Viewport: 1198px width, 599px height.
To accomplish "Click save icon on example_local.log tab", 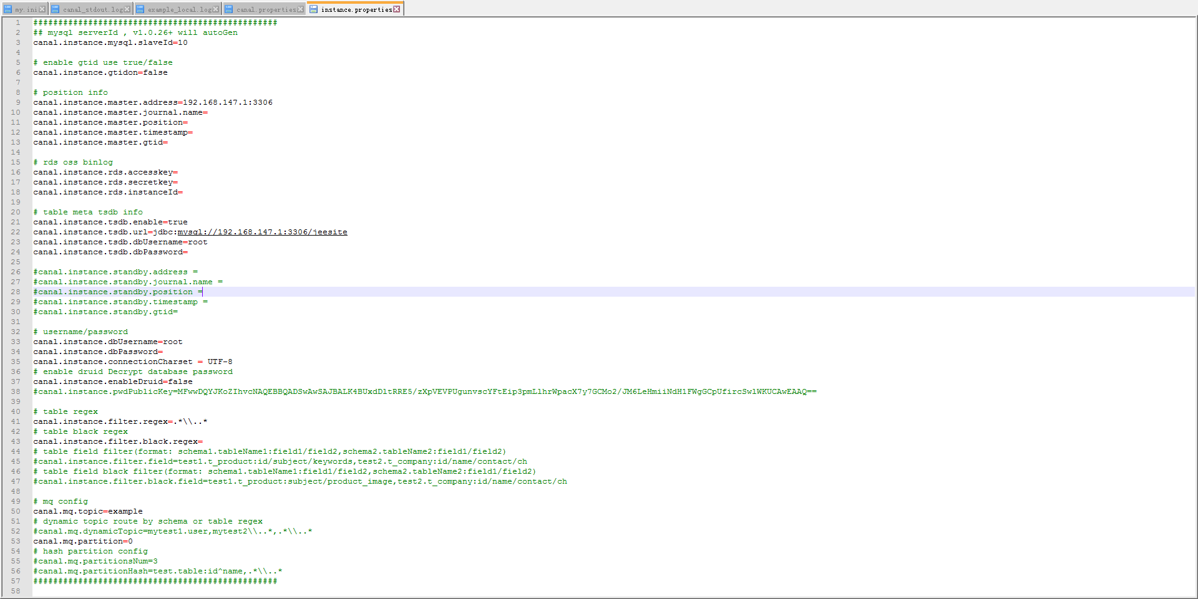I will 140,9.
